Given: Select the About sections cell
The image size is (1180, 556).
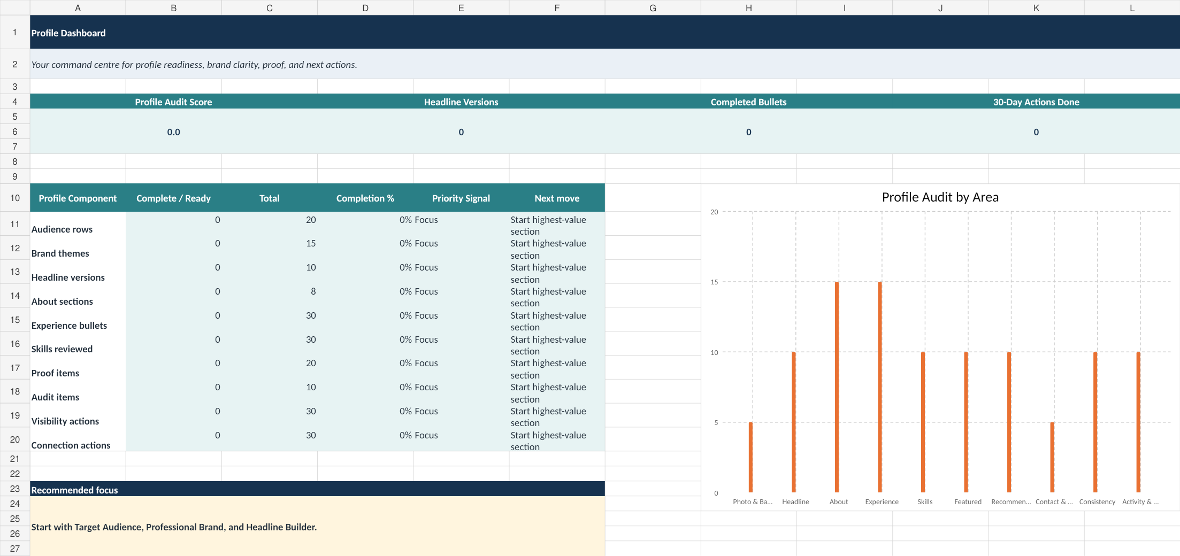Looking at the screenshot, I should click(x=78, y=296).
